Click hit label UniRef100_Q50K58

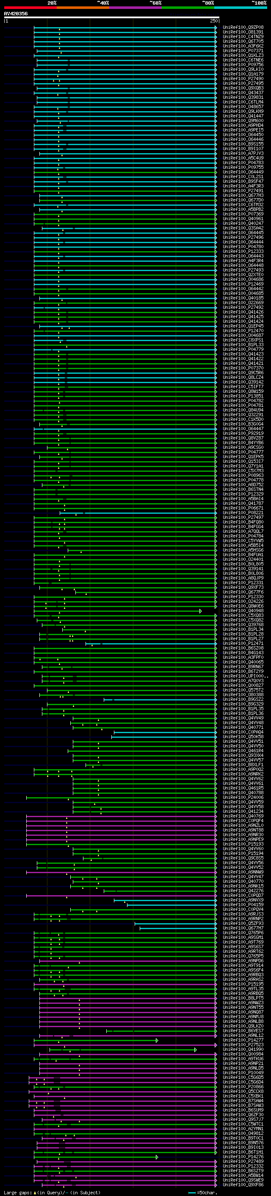point(243,737)
